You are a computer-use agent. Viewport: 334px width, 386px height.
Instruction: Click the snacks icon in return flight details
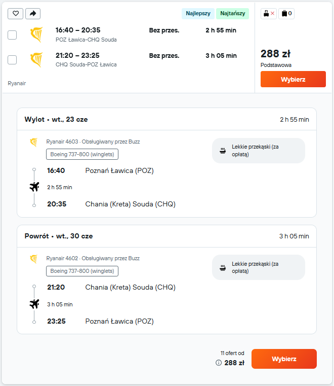(x=223, y=267)
